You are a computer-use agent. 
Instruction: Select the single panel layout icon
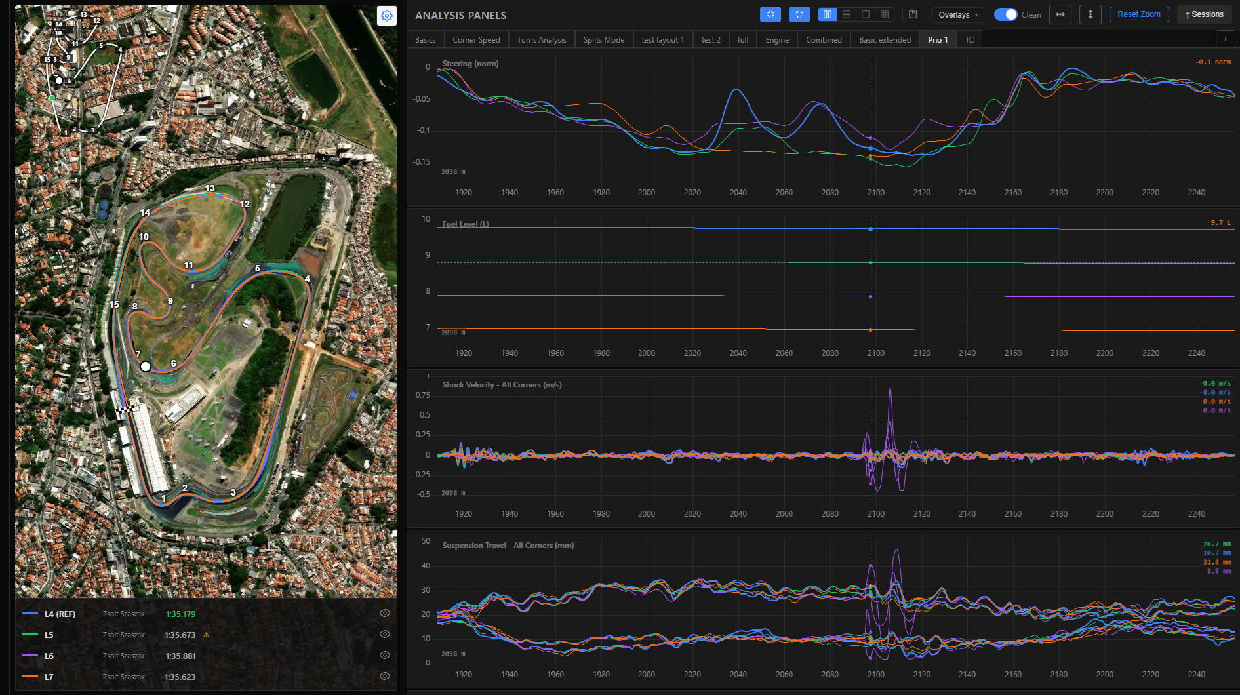(866, 14)
